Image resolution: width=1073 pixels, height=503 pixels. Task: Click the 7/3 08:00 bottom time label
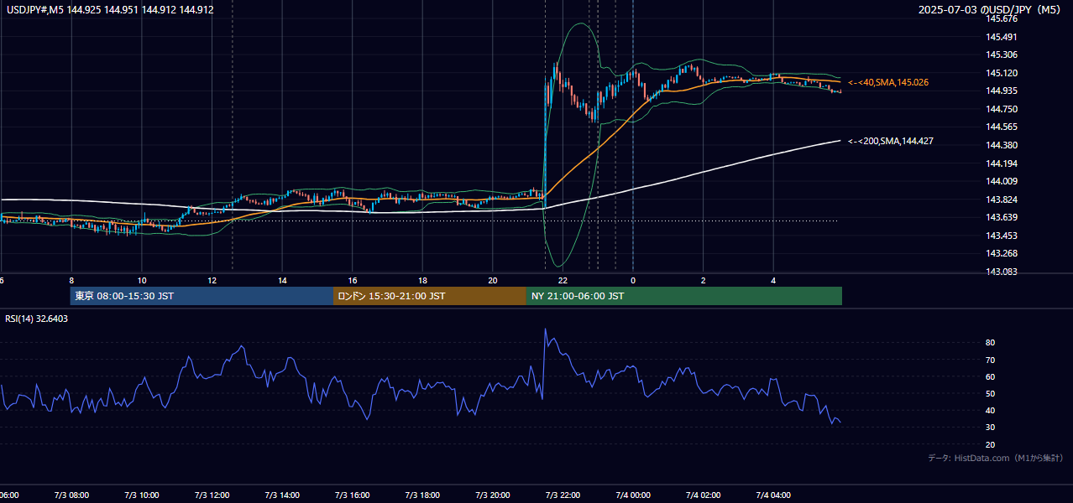point(71,495)
